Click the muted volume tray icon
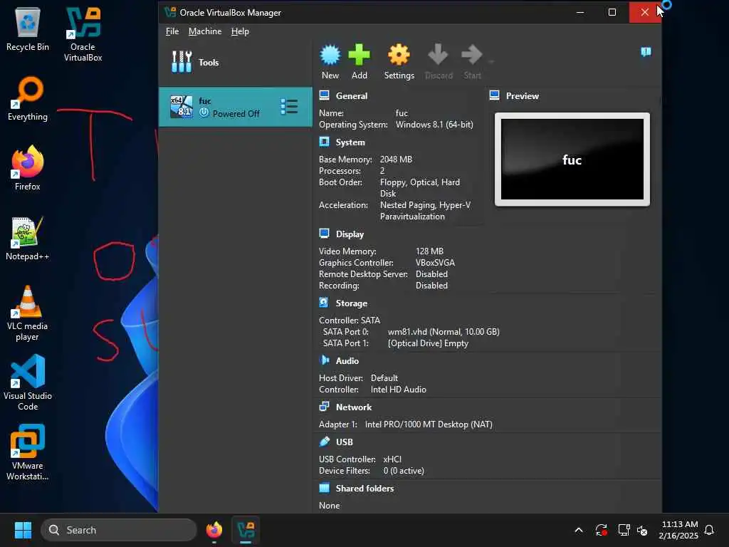Image resolution: width=729 pixels, height=547 pixels. click(x=643, y=530)
